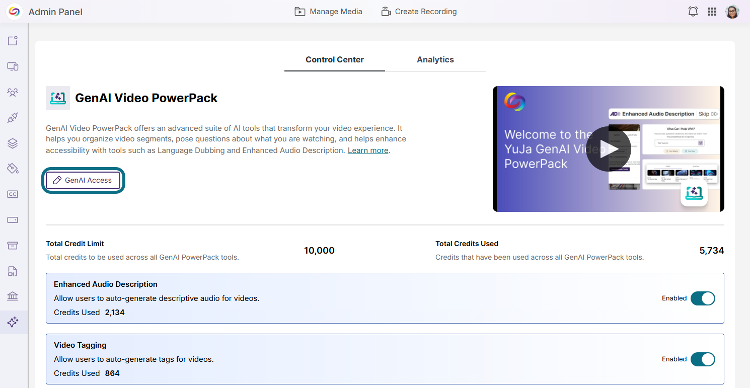Turn off the Video Tagging toggle
Viewport: 750px width, 388px height.
[x=703, y=359]
